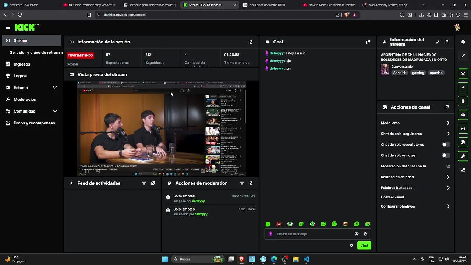Go to Logros in the sidebar
The height and width of the screenshot is (265, 471).
[31, 76]
